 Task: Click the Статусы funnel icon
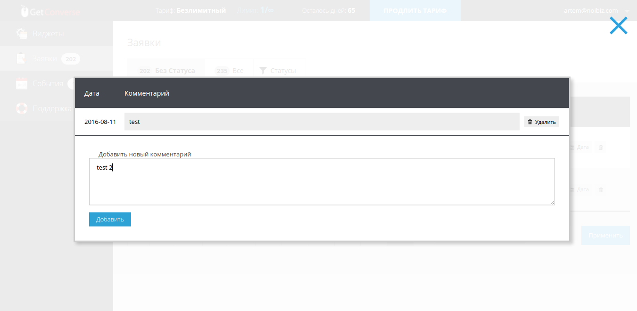263,71
